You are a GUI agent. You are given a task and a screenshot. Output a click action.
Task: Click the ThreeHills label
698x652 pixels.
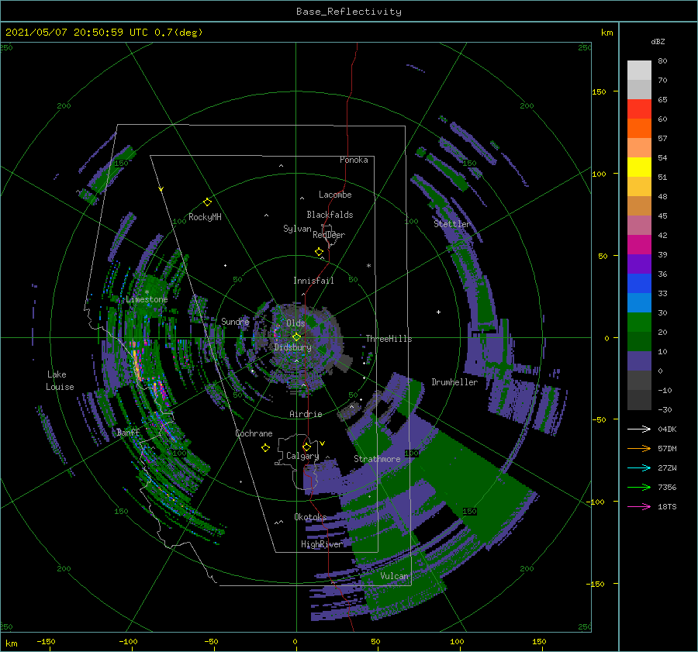pyautogui.click(x=389, y=339)
